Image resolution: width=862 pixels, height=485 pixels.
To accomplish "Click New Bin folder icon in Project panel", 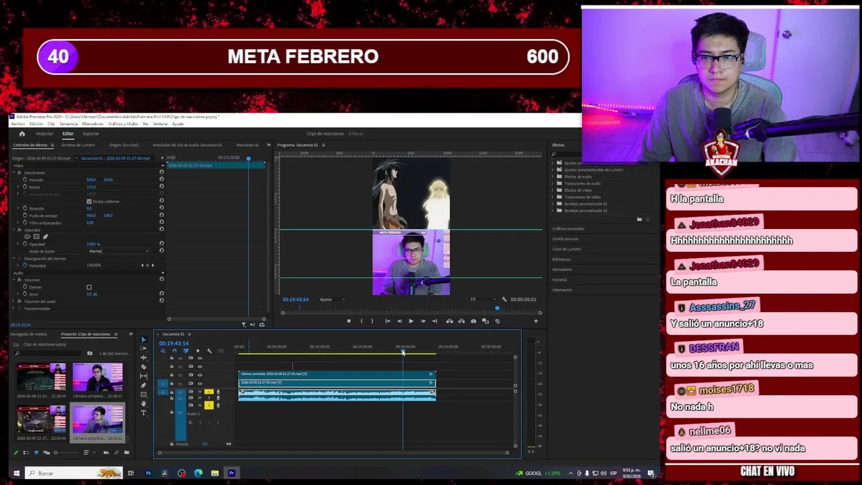I will coord(127,452).
